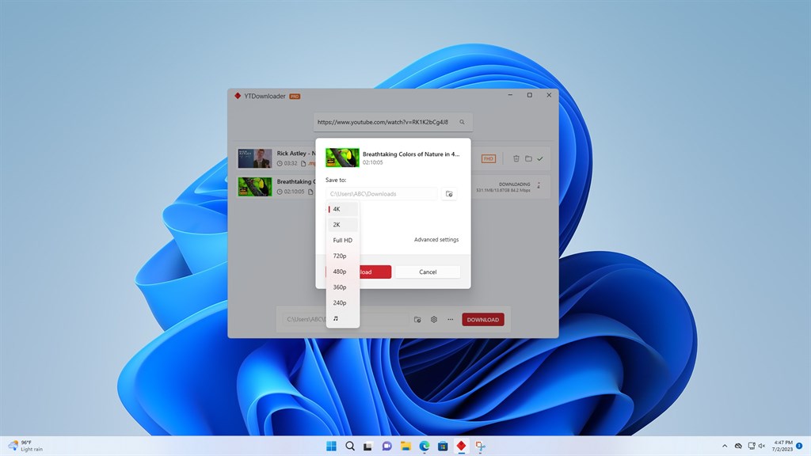Image resolution: width=811 pixels, height=456 pixels.
Task: Select 360p quality option
Action: coord(342,287)
